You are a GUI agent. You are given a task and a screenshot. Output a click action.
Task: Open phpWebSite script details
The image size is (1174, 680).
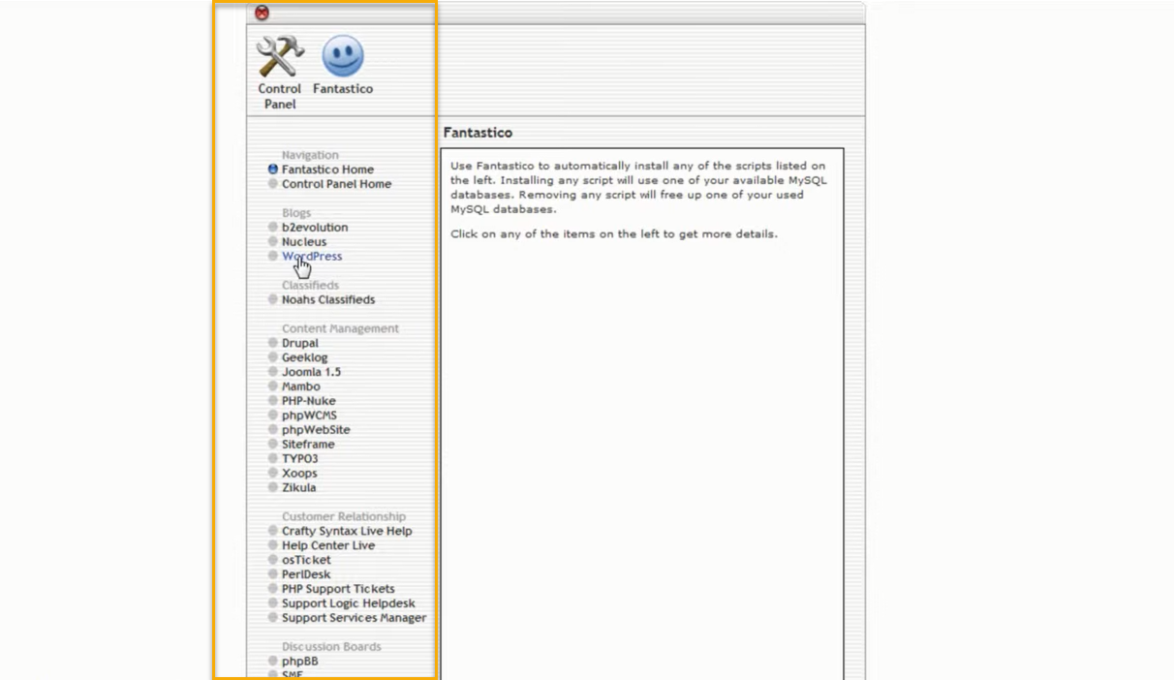coord(316,430)
